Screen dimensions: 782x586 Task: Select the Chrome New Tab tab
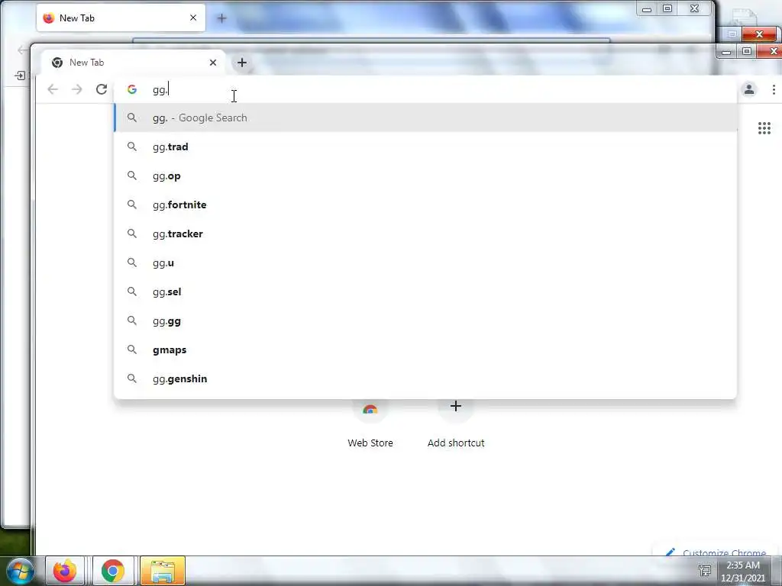[x=133, y=63]
